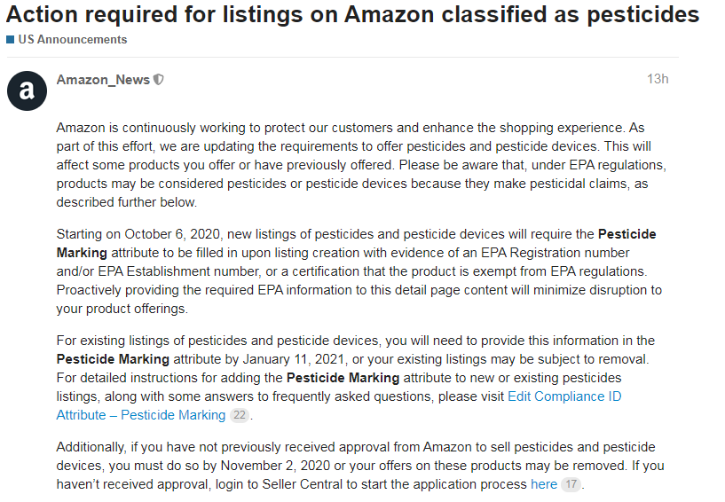Image resolution: width=725 pixels, height=502 pixels.
Task: Click bold "Pesticide Marking" after "for adding the"
Action: click(x=343, y=378)
